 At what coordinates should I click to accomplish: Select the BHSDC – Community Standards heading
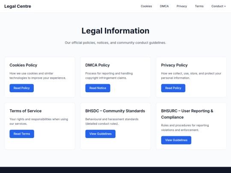click(x=115, y=111)
